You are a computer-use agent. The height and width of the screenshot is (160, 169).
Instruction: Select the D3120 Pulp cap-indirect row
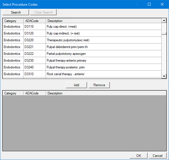click(x=82, y=33)
